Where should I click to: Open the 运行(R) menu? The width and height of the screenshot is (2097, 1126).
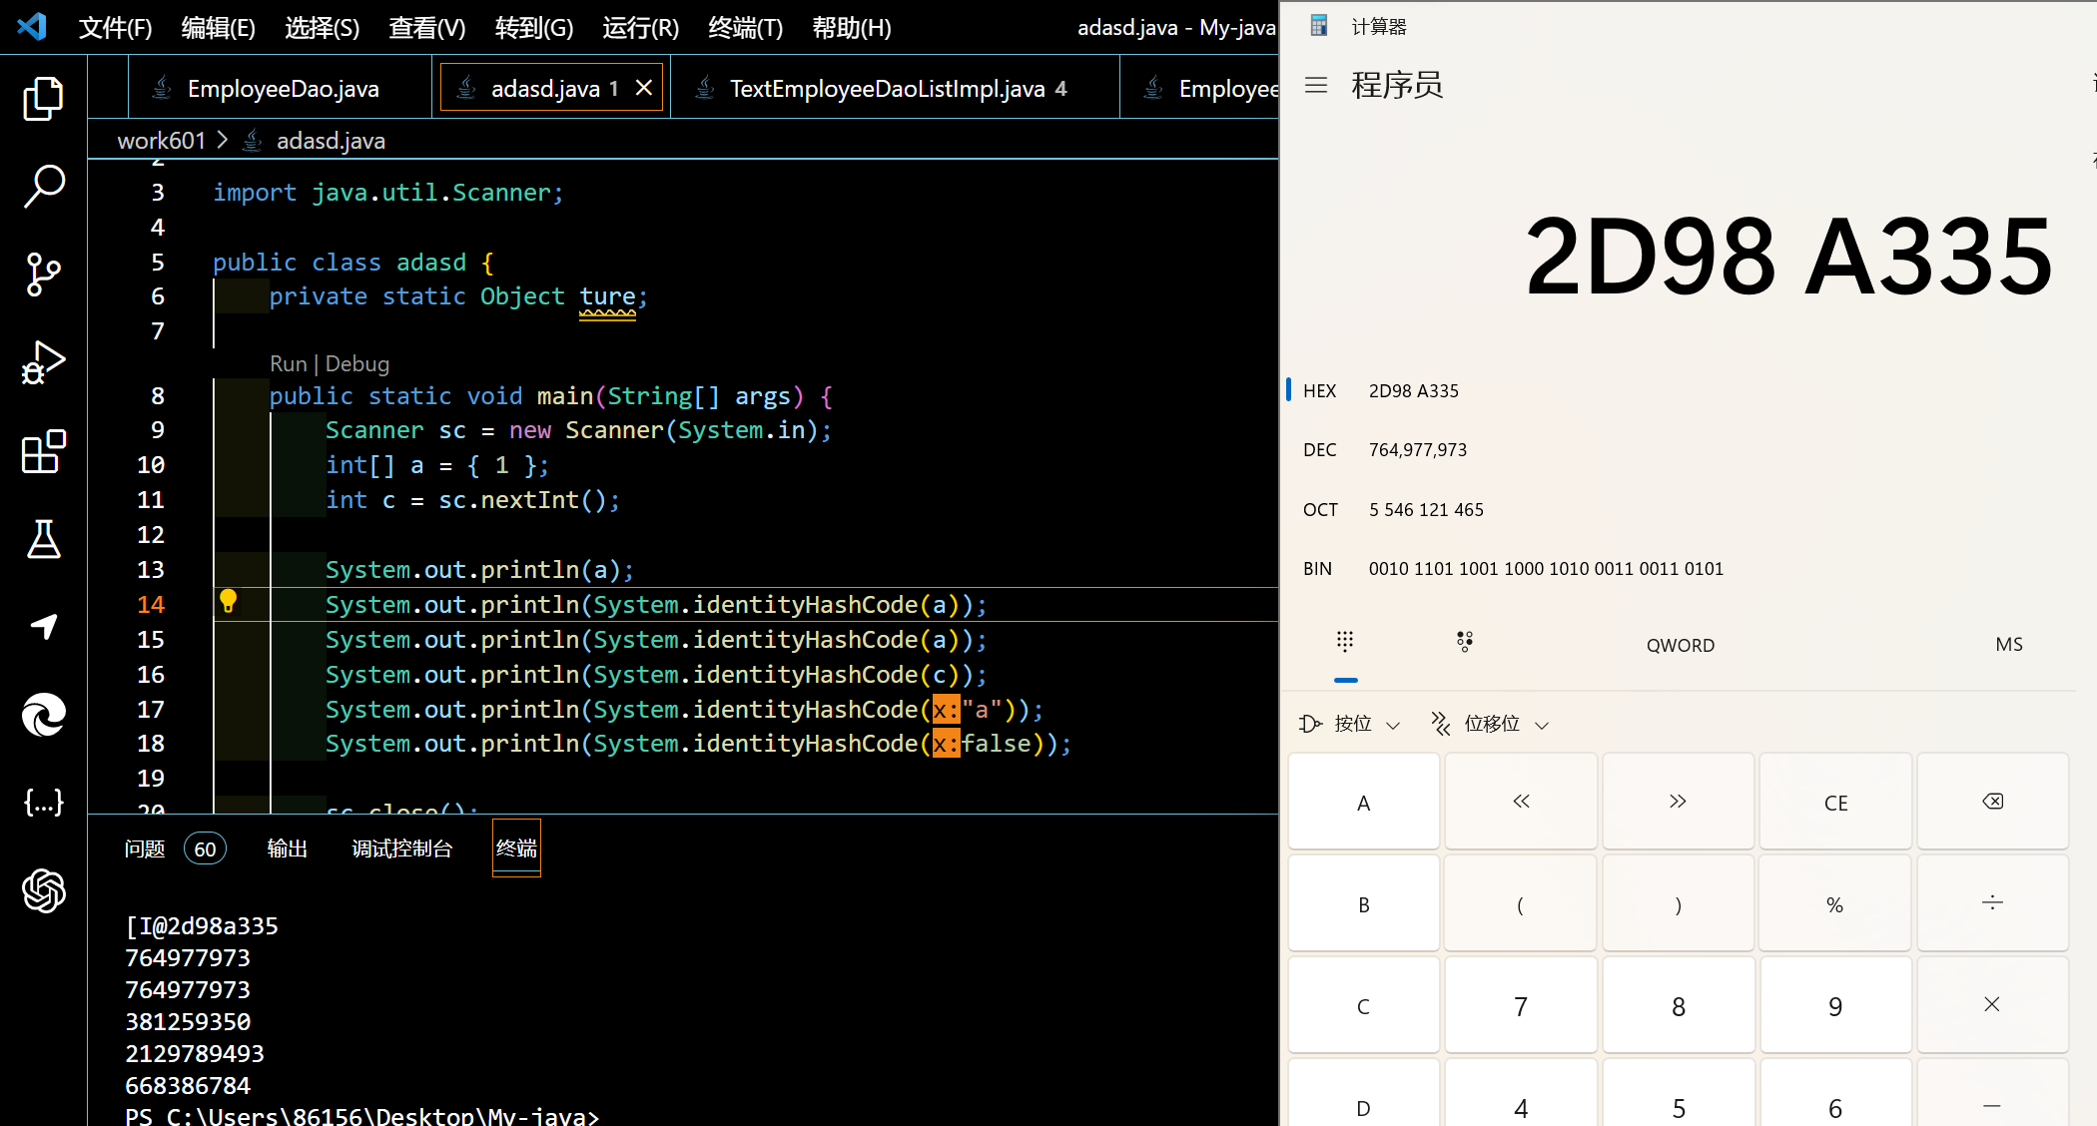(x=641, y=27)
